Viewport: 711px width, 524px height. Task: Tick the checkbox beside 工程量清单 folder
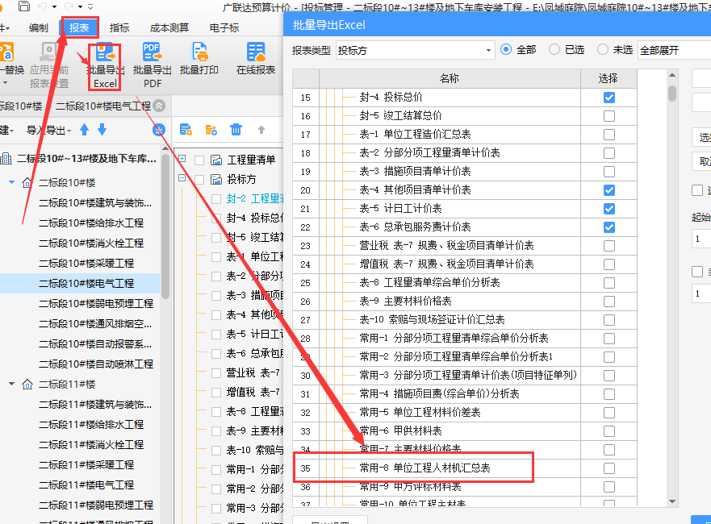coord(199,160)
